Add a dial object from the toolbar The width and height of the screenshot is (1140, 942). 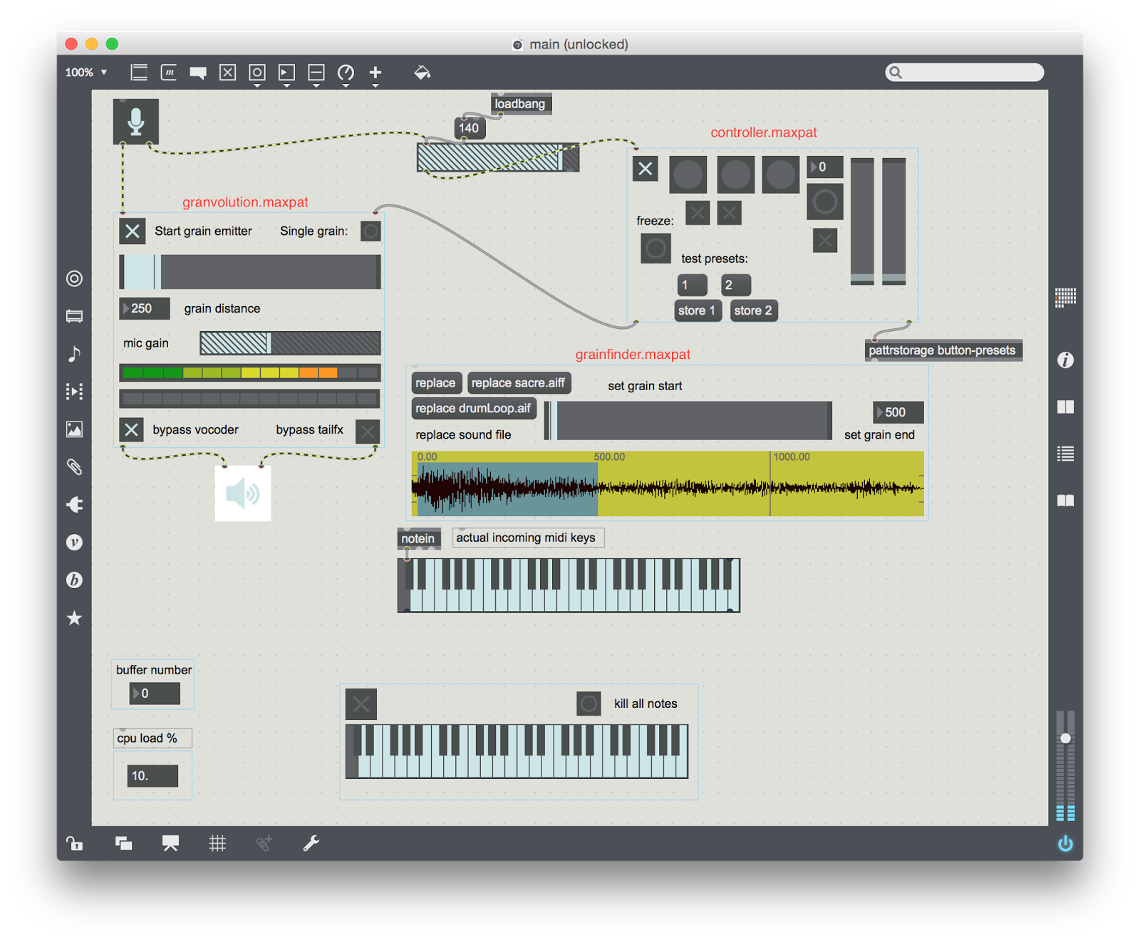click(x=346, y=73)
